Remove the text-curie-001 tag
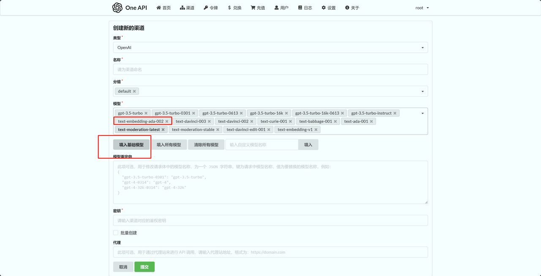Screen dimensions: 541x276 [290, 122]
